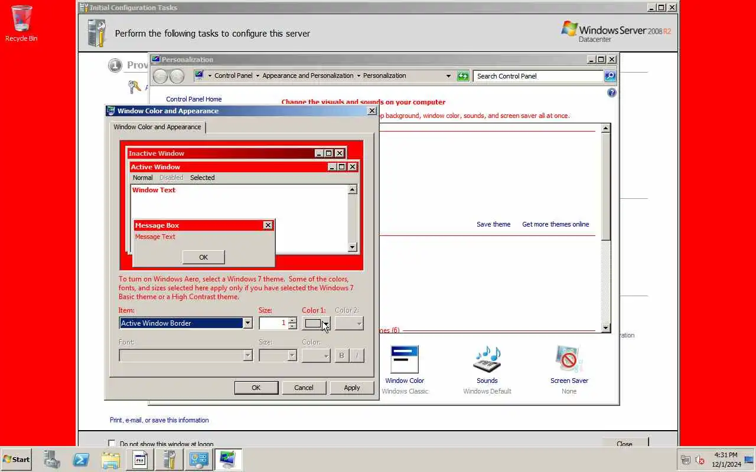Close the Window Color and Appearance dialog

pos(372,111)
